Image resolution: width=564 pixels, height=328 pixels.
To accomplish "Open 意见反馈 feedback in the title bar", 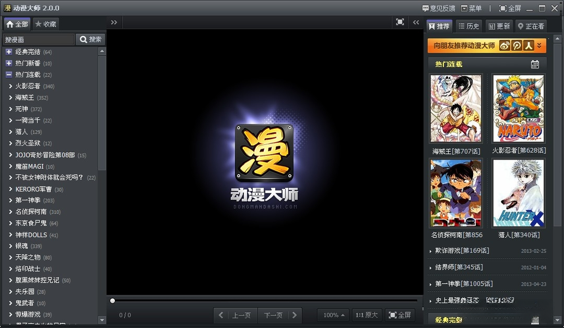I will coord(439,8).
